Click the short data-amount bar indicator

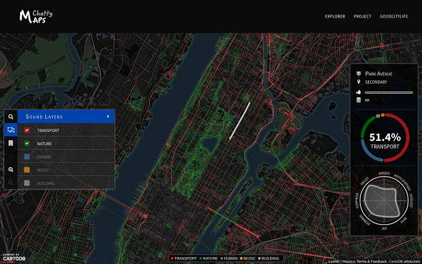coord(367,100)
